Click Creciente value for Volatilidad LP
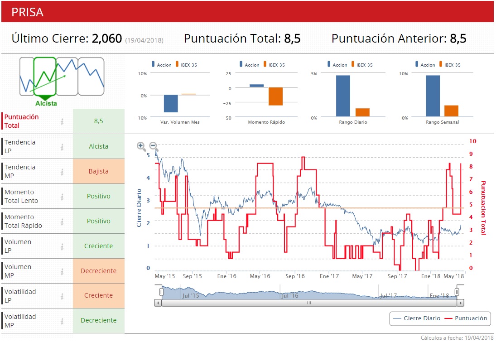The width and height of the screenshot is (496, 342). (x=99, y=296)
